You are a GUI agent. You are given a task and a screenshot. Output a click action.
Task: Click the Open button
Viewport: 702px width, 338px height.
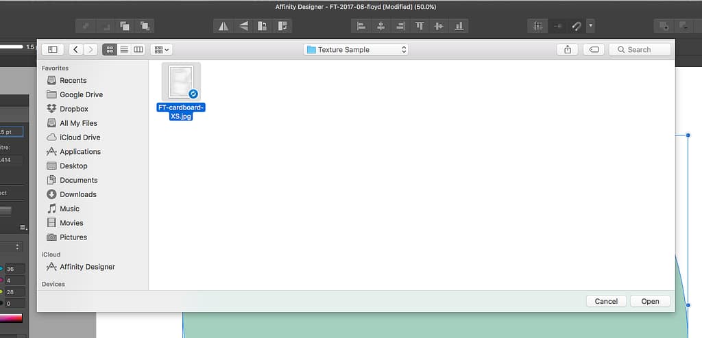650,301
